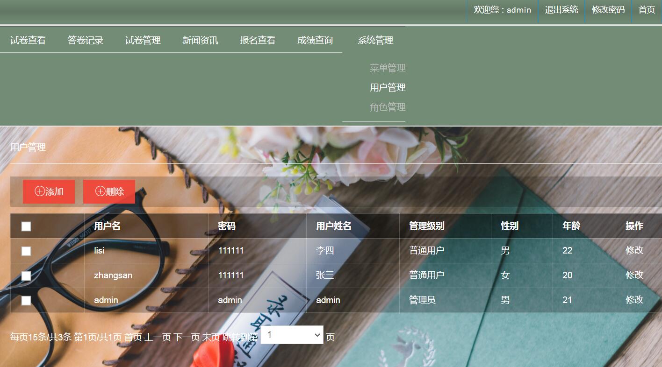Click gender cell 女
This screenshot has height=367, width=662.
click(505, 275)
